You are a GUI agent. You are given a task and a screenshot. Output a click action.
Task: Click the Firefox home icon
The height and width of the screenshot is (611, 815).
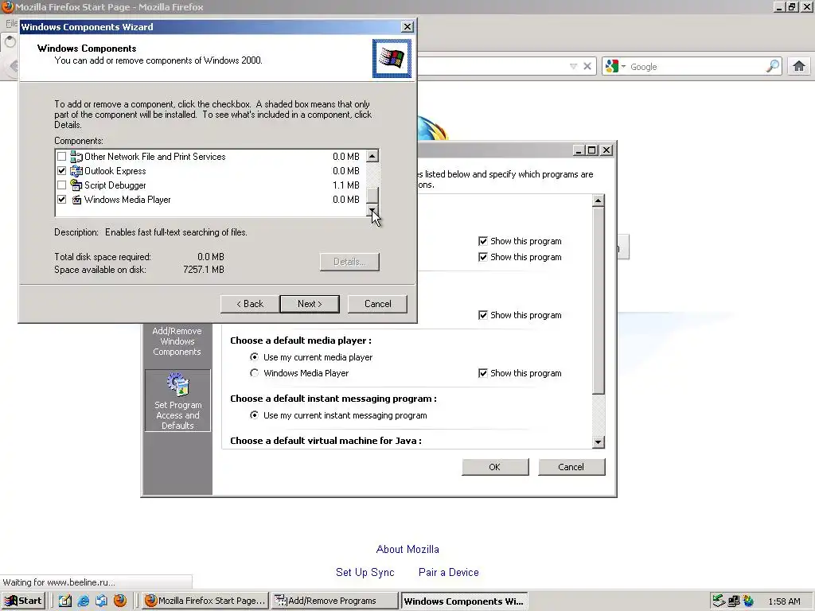pos(799,66)
